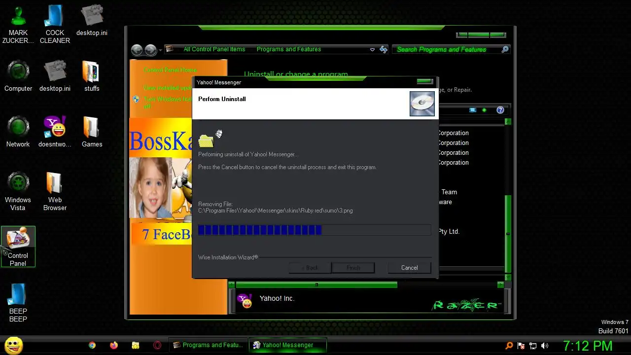Expand the address bar history dropdown
This screenshot has width=631, height=355.
tap(372, 50)
